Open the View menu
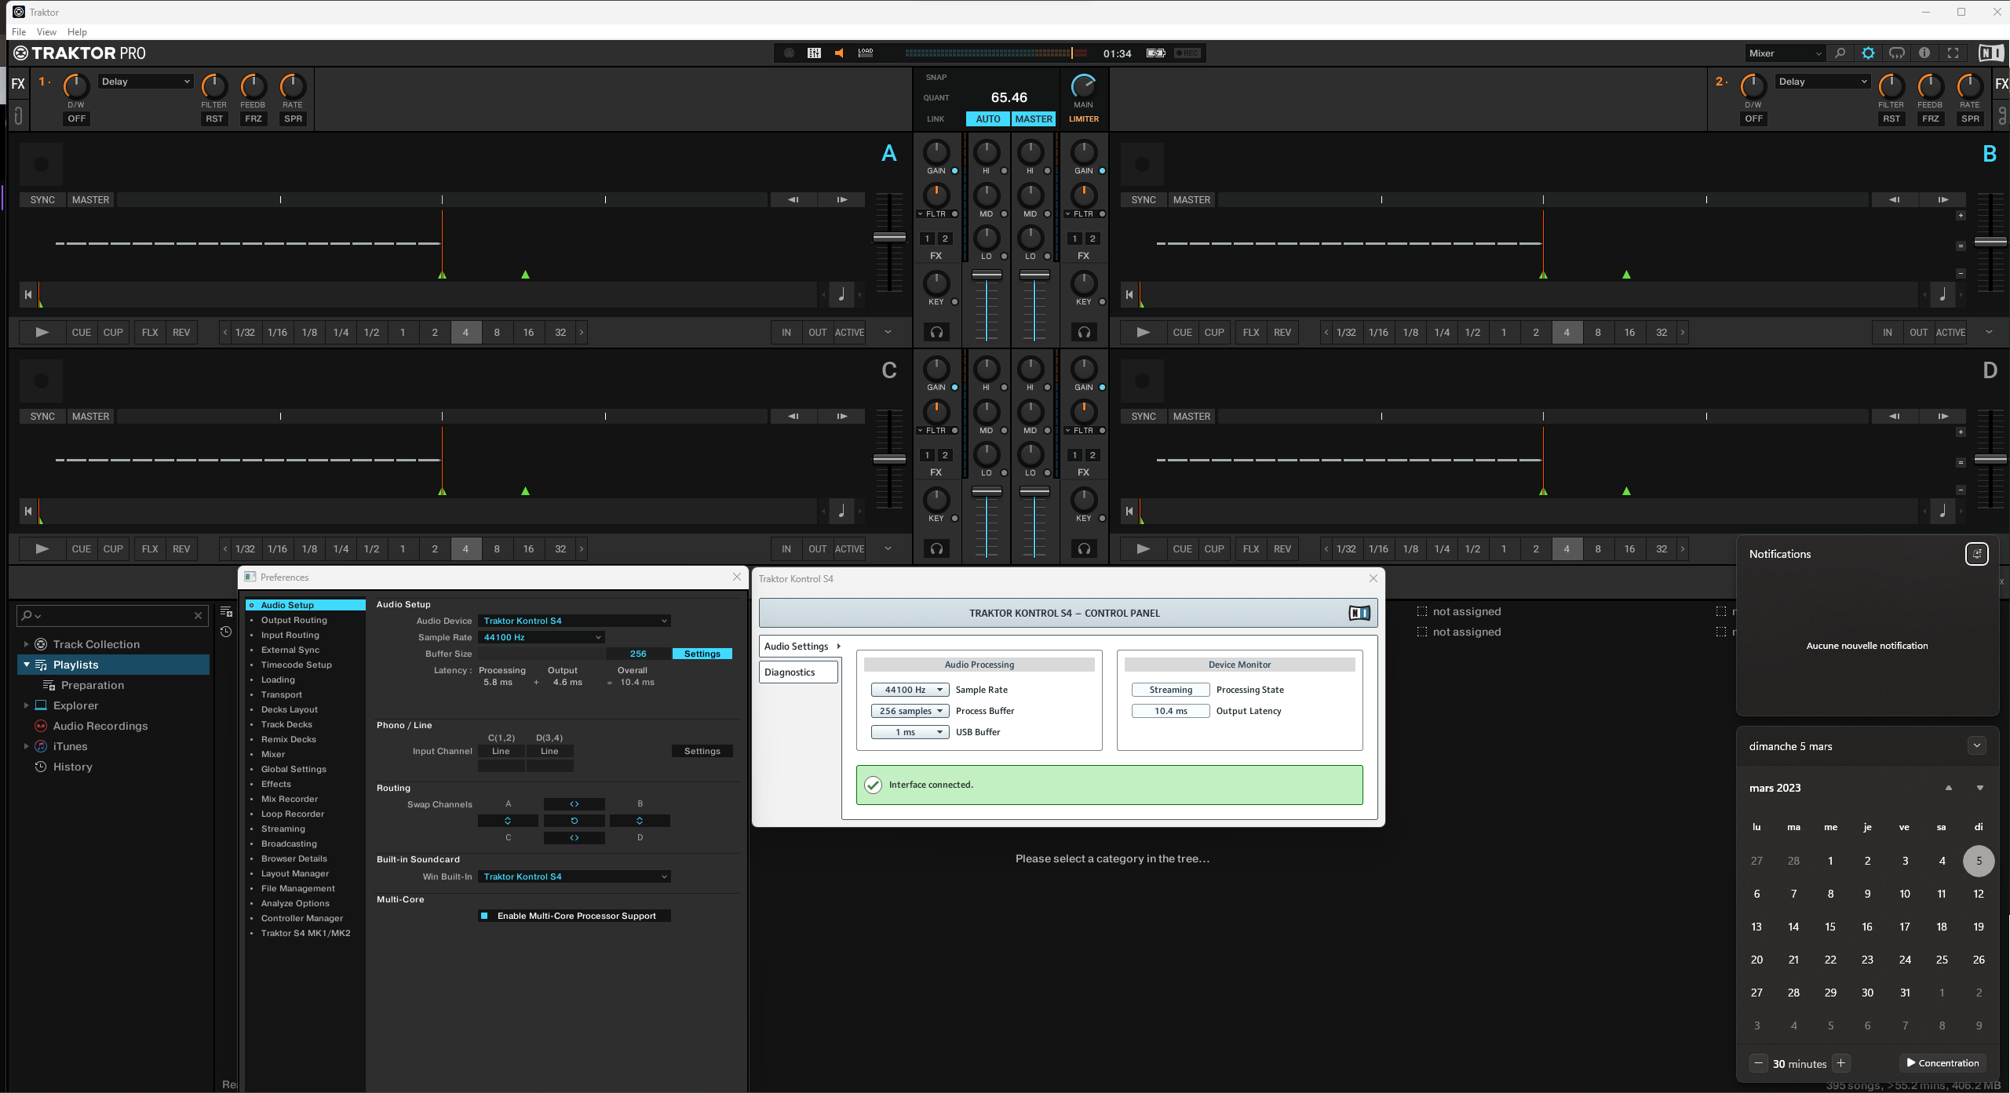 point(46,32)
